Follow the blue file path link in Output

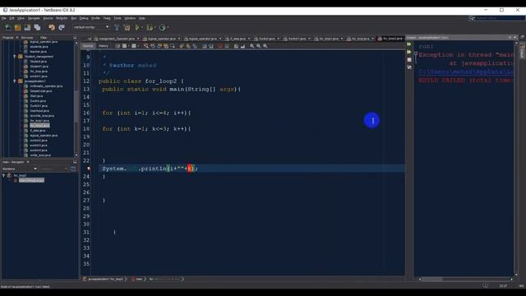pos(466,72)
